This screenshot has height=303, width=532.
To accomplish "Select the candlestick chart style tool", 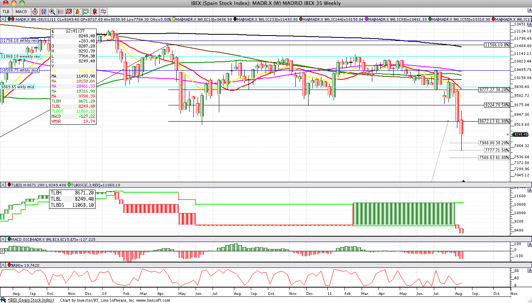I will tap(43, 12).
